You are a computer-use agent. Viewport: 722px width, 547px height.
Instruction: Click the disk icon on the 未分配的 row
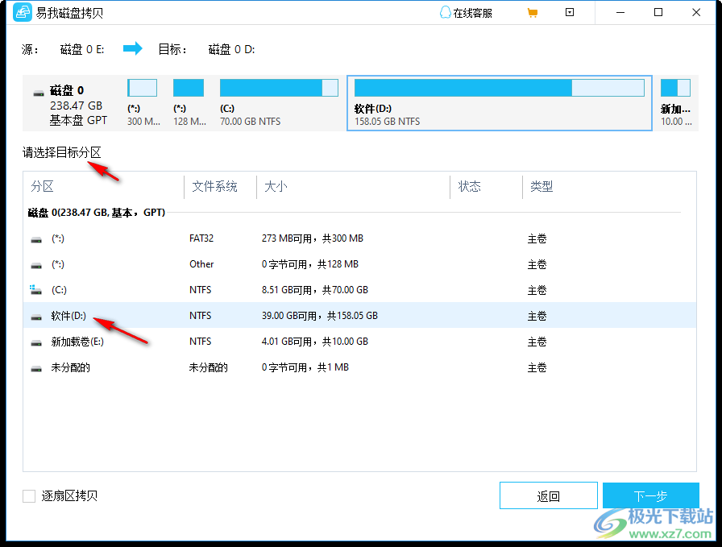point(36,367)
